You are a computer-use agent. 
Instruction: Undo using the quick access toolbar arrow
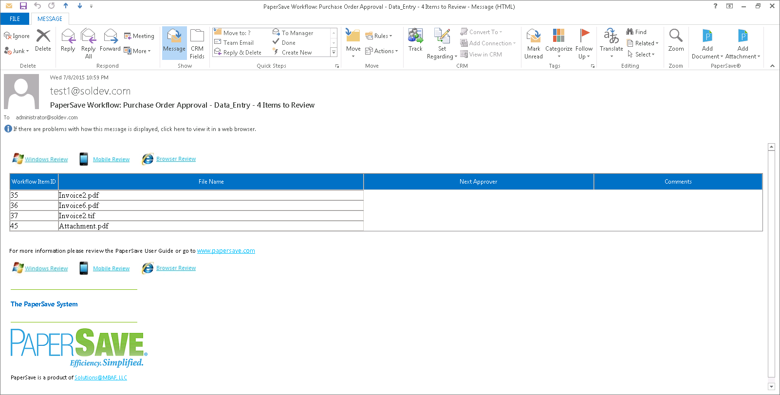[37, 6]
